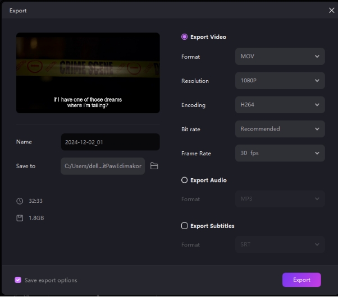Image resolution: width=338 pixels, height=297 pixels.
Task: Click the clock duration icon next to 32:33
Action: pos(20,201)
